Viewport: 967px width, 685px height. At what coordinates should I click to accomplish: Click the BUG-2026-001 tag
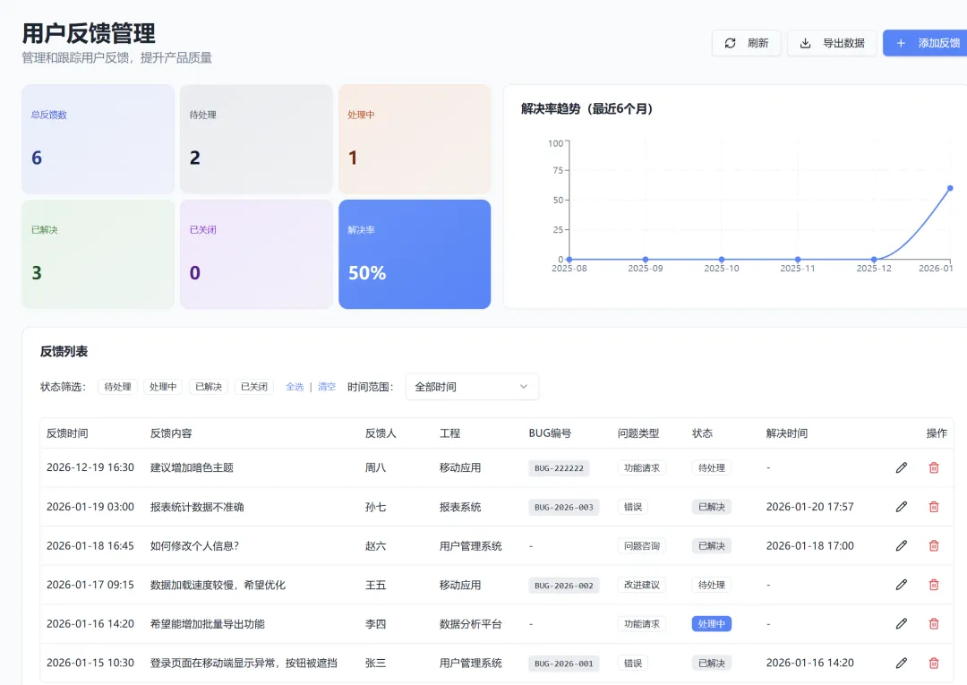[x=564, y=664]
